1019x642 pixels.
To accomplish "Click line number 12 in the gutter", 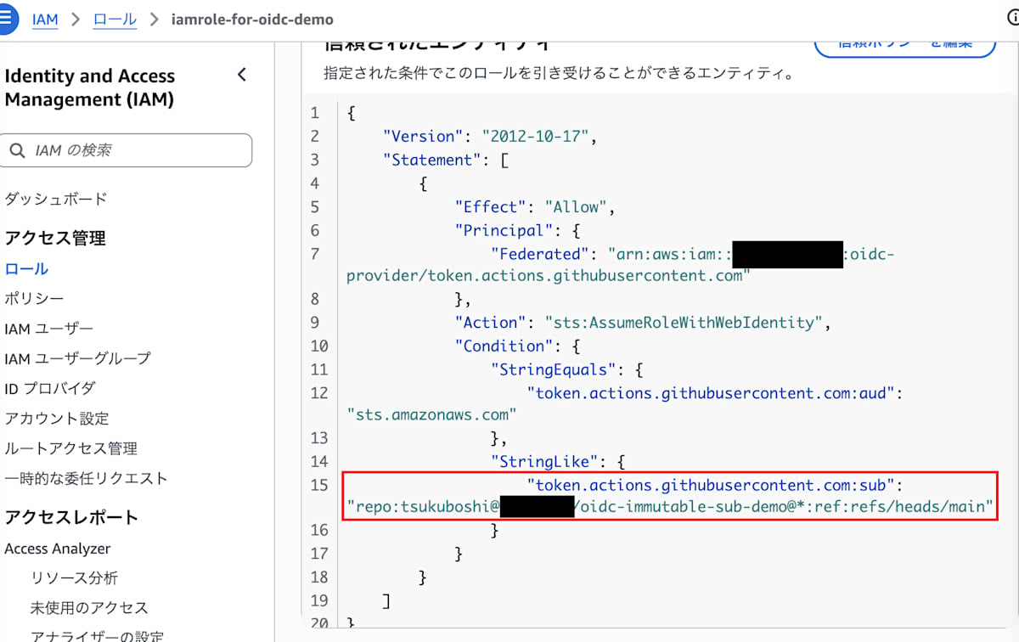I will pos(319,393).
